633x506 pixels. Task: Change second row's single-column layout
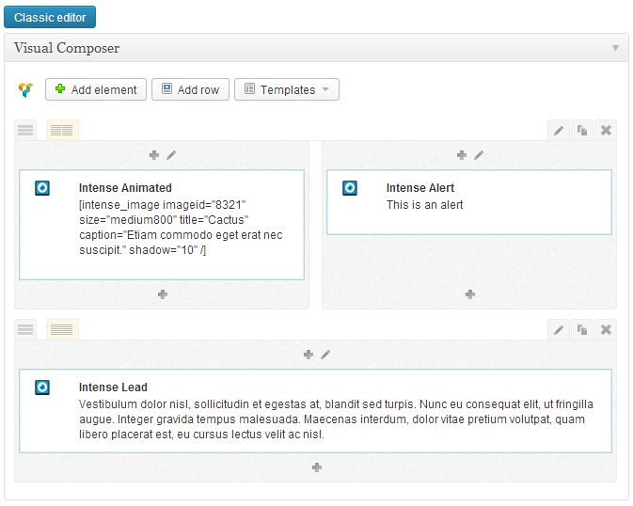pyautogui.click(x=62, y=330)
